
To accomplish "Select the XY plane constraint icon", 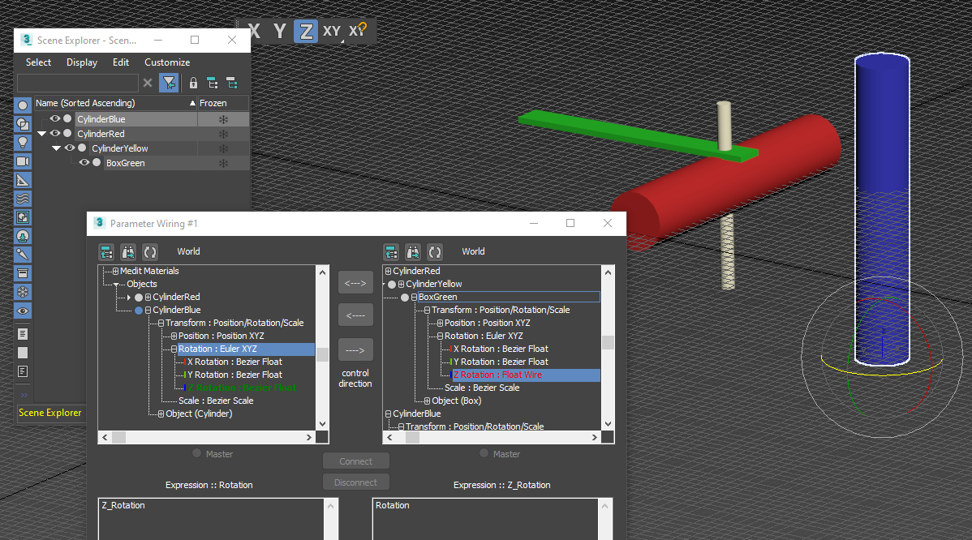I will (x=332, y=31).
